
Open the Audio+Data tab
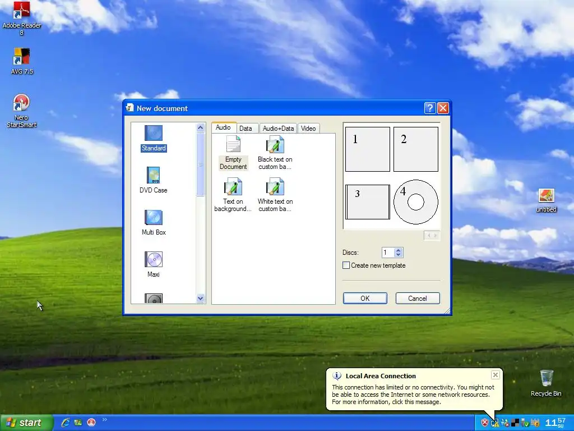(x=278, y=129)
